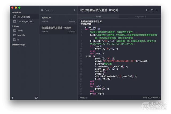The image size is (171, 114).
Task: Open the Matlab folder
Action: pos(21,35)
